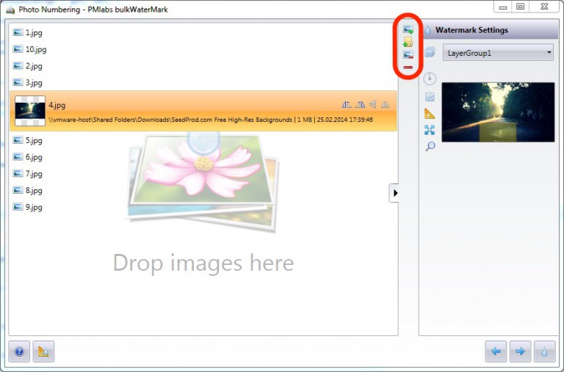Click the back arrow button
Screen dimensions: 564x372
pyautogui.click(x=496, y=351)
